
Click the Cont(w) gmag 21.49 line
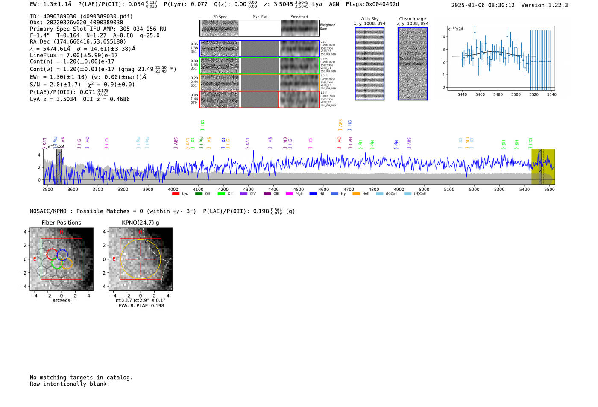103,69
